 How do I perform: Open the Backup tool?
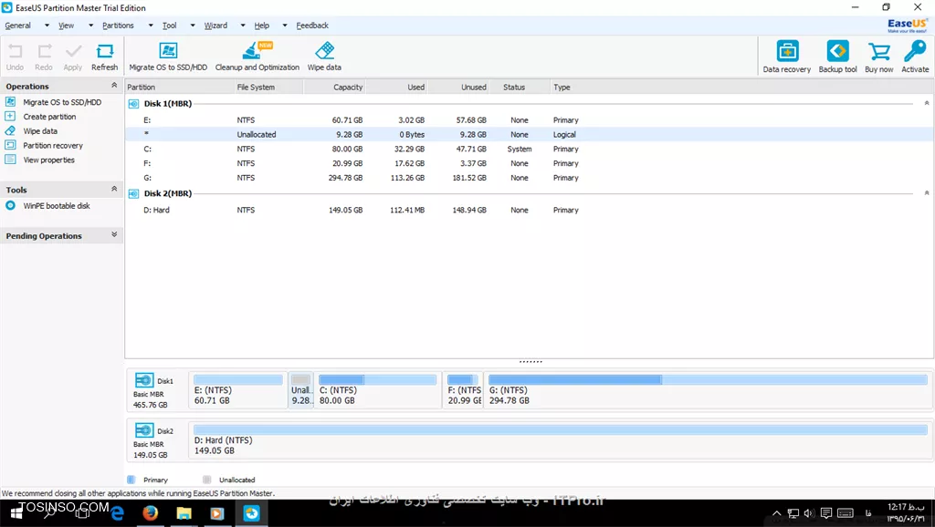837,57
